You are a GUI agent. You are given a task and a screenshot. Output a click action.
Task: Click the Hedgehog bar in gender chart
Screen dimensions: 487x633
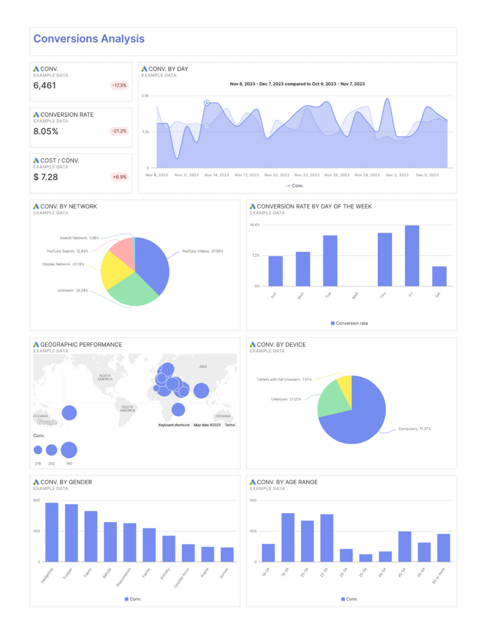pos(51,532)
